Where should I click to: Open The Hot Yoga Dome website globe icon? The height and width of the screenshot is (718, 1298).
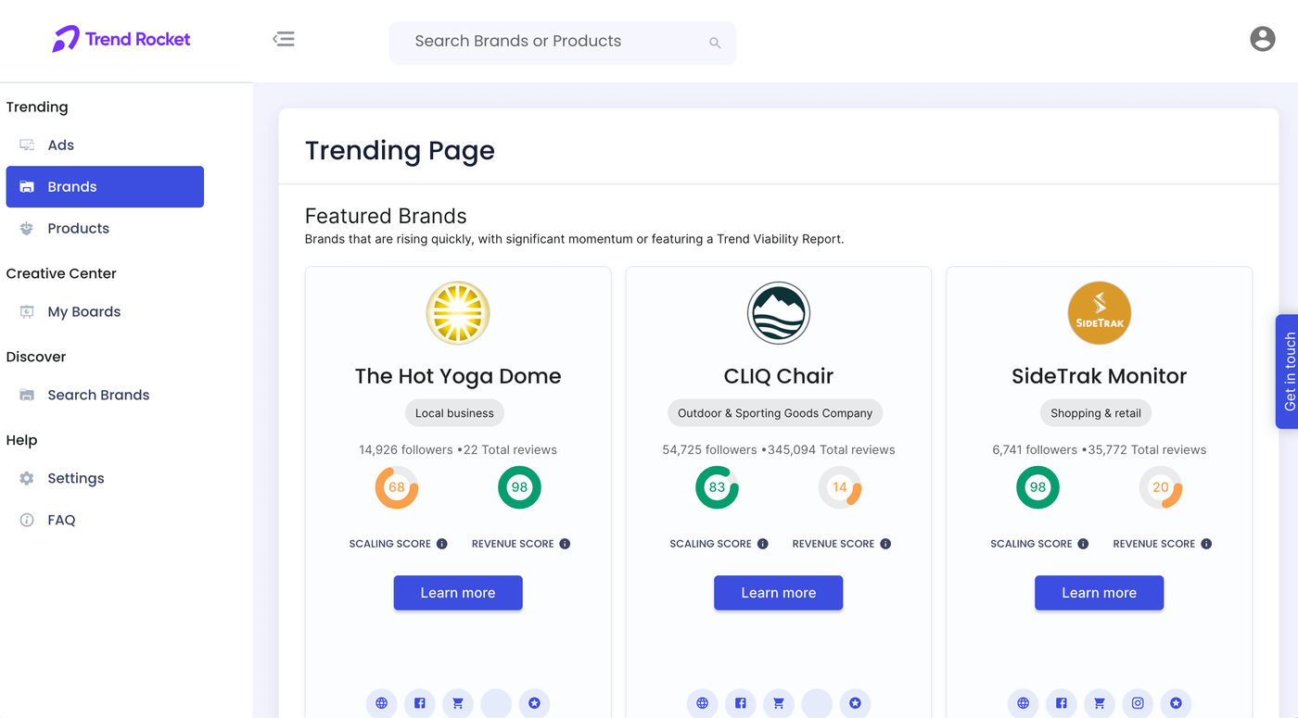click(x=381, y=703)
